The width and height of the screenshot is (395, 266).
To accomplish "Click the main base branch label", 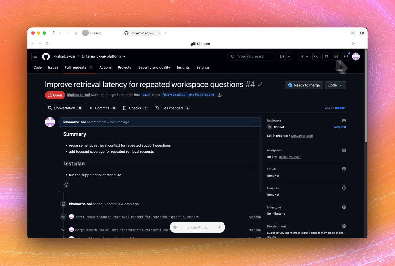I will (146, 95).
